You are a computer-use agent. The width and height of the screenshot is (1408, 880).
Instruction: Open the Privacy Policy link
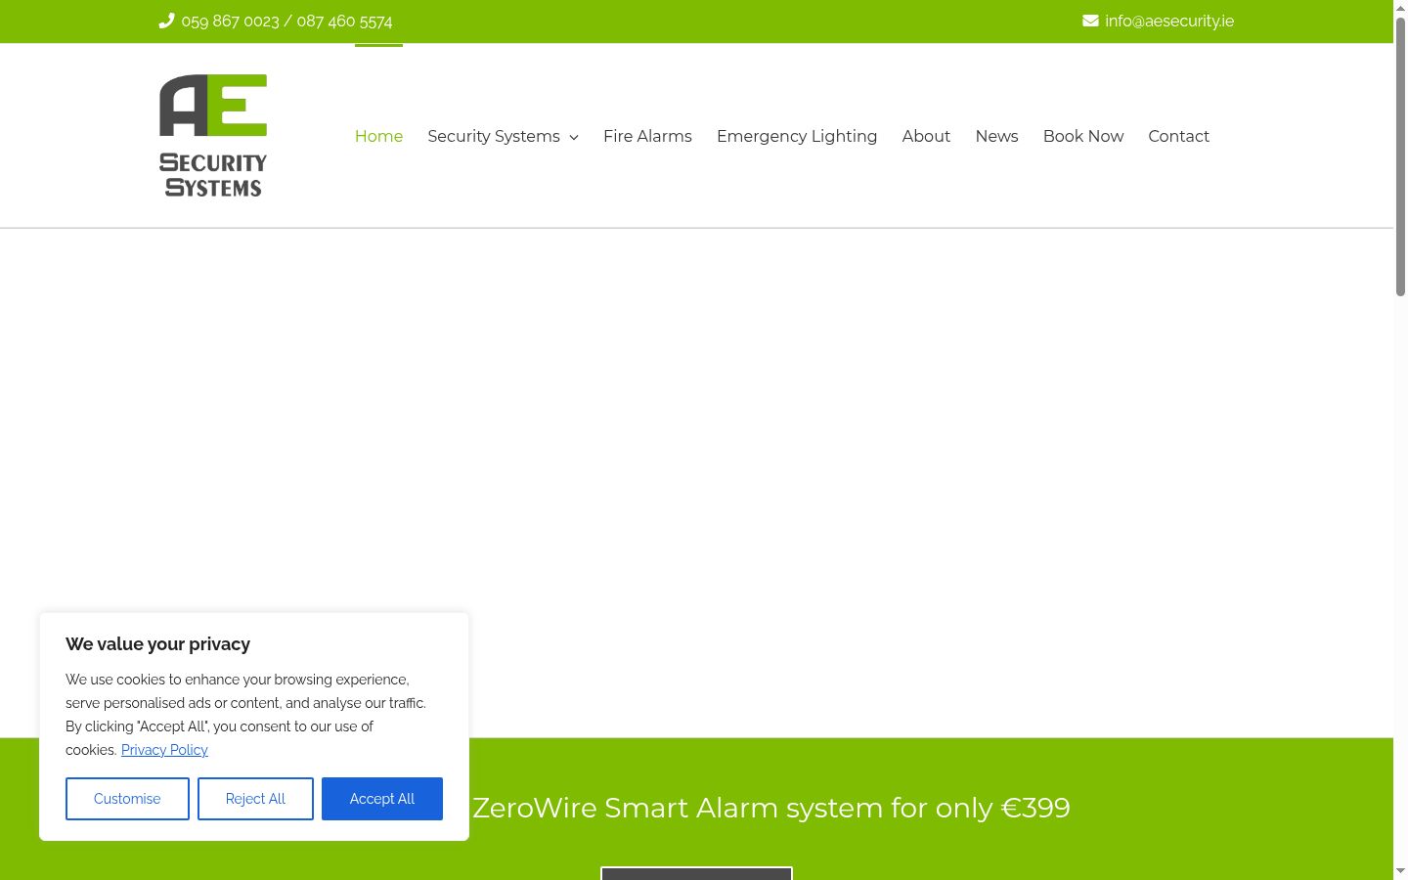pyautogui.click(x=164, y=750)
